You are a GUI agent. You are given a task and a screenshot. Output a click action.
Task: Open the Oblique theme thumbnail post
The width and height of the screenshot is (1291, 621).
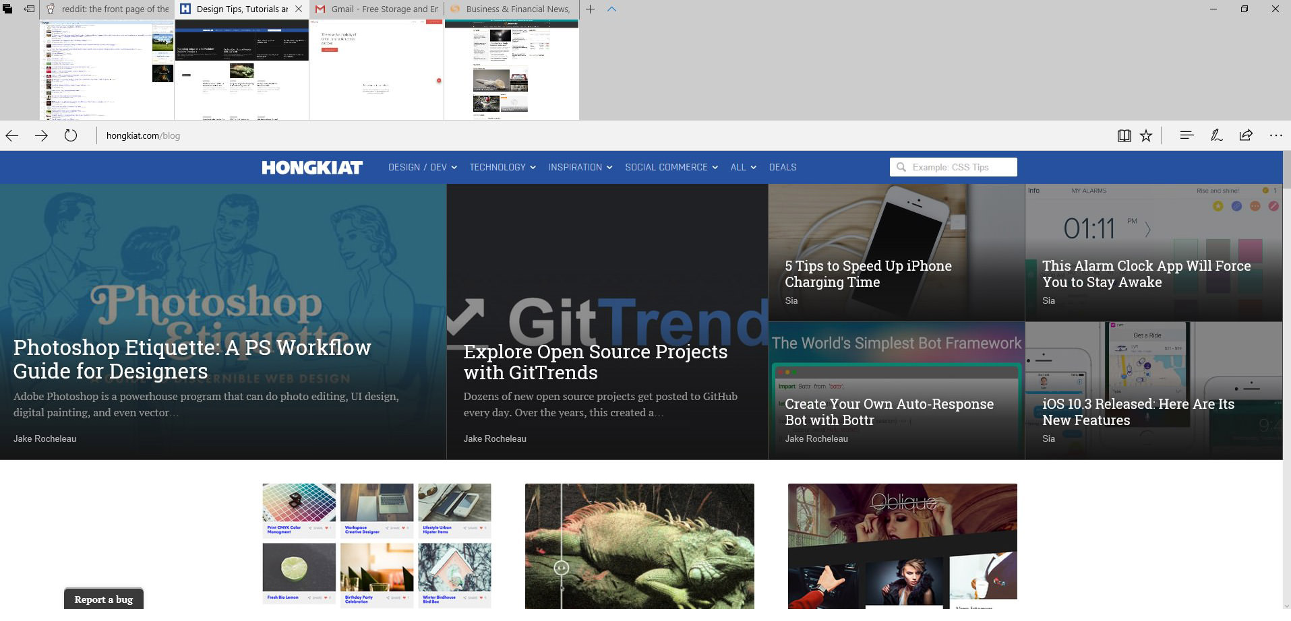[903, 546]
